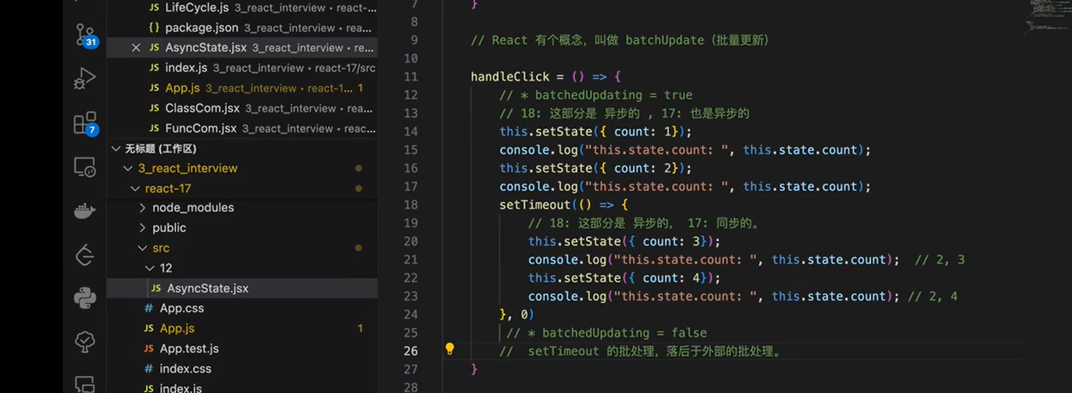Image resolution: width=1072 pixels, height=393 pixels.
Task: Open the Remote Explorer view
Action: (85, 167)
